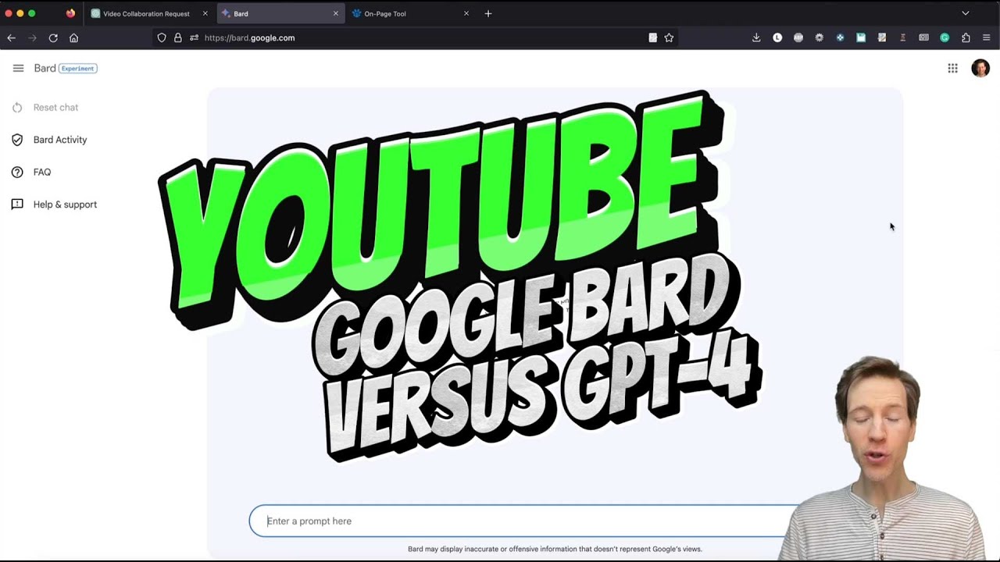Open Bard Activity page
This screenshot has height=562, width=1000.
click(x=60, y=140)
